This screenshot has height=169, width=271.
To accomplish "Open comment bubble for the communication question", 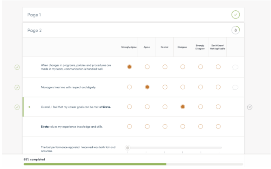I will (x=235, y=67).
